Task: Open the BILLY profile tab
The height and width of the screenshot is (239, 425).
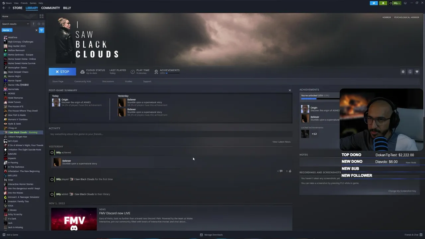Action: tap(67, 8)
